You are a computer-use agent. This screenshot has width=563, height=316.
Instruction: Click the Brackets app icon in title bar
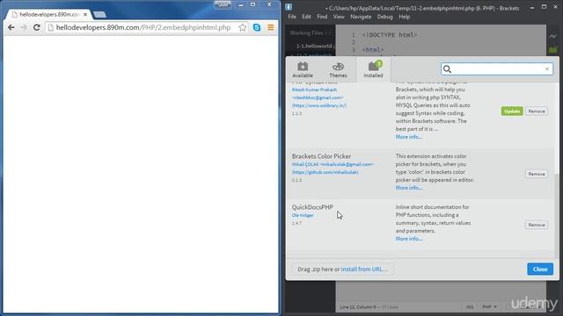(x=289, y=7)
